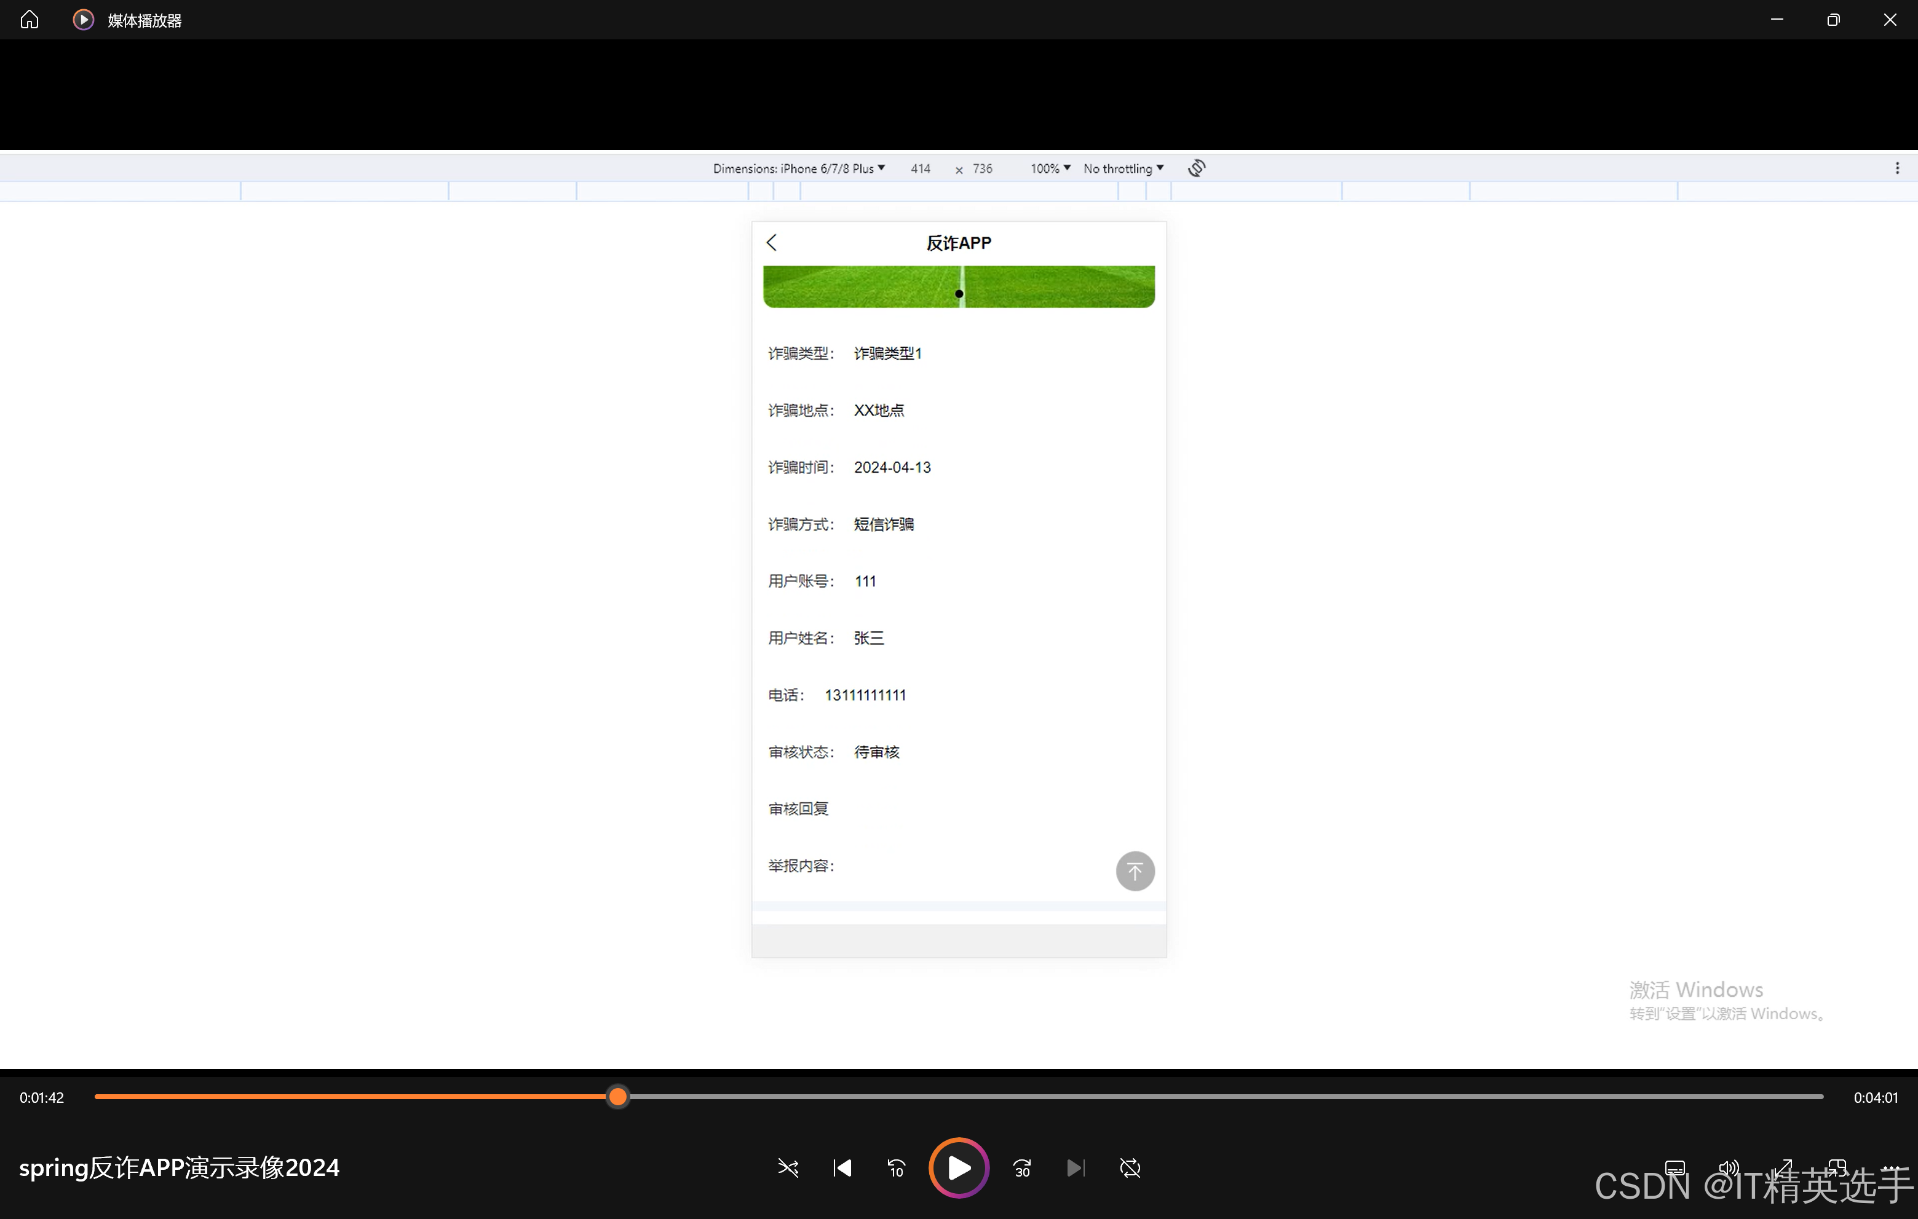Image resolution: width=1918 pixels, height=1219 pixels.
Task: Click the home icon in title bar
Action: [x=30, y=20]
